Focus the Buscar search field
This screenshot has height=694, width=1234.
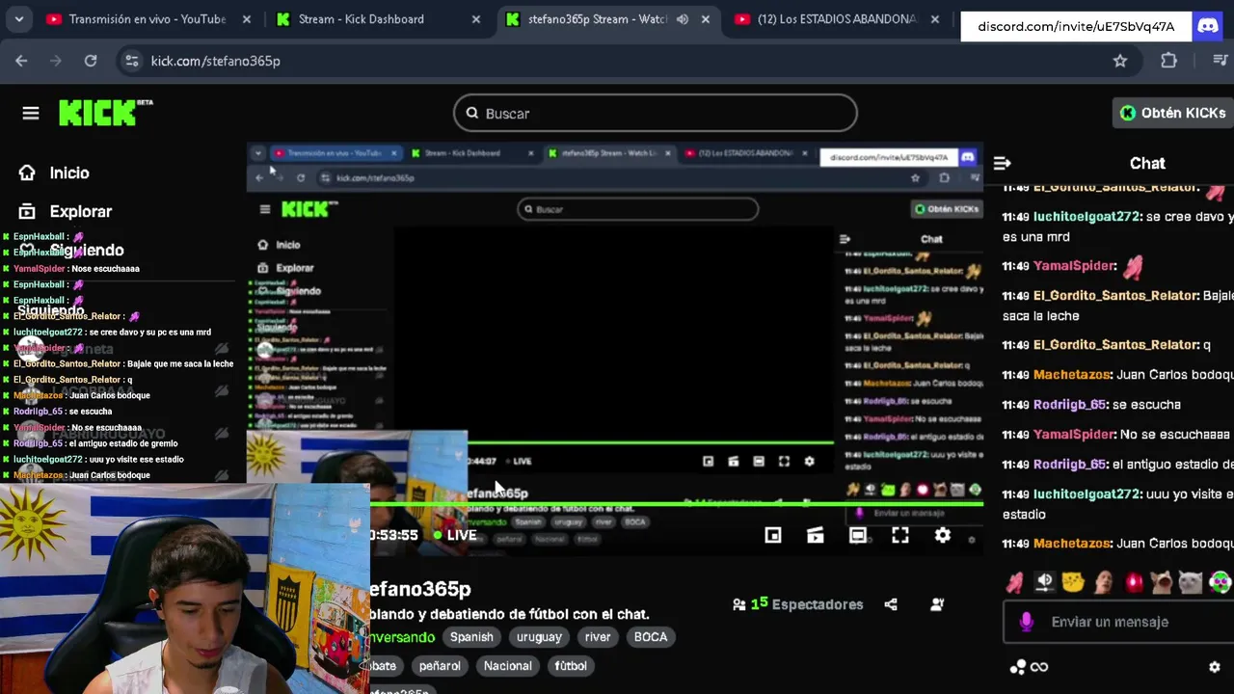(656, 113)
